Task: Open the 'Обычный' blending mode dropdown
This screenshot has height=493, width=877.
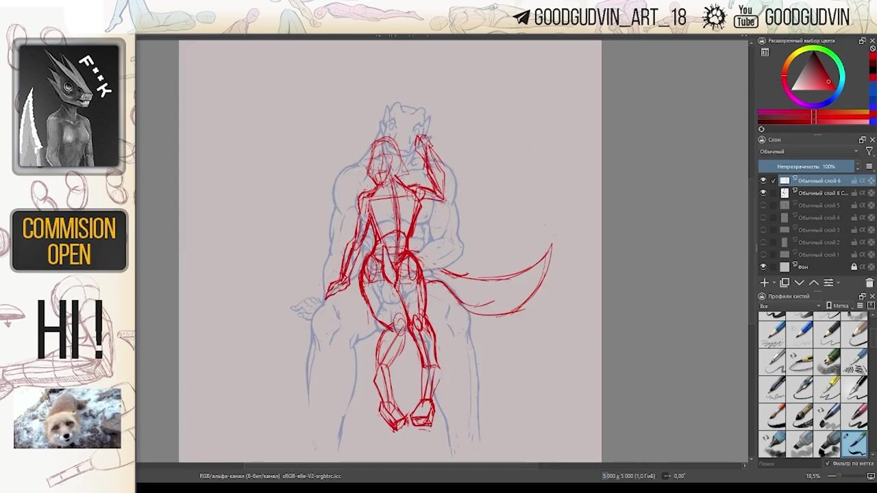Action: tap(808, 151)
